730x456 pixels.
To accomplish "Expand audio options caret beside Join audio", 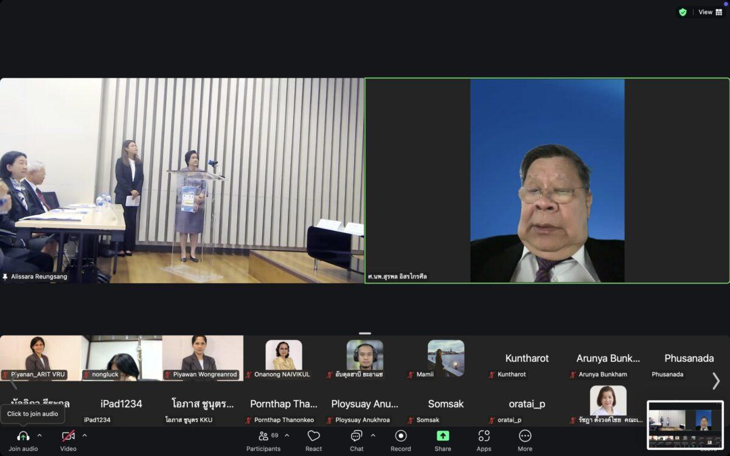I will (x=40, y=435).
